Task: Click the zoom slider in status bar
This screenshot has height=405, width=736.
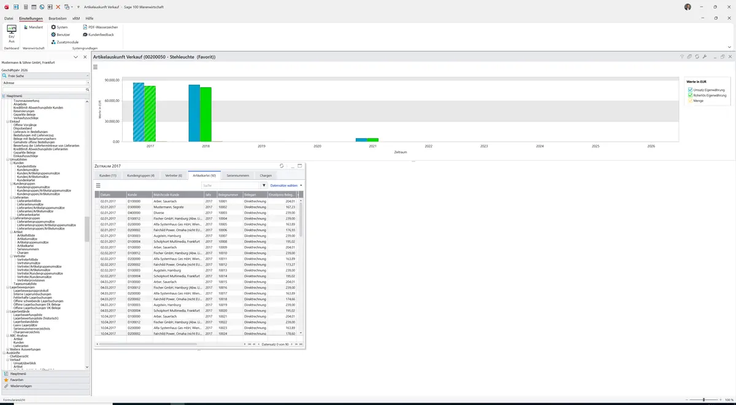Action: [x=703, y=399]
